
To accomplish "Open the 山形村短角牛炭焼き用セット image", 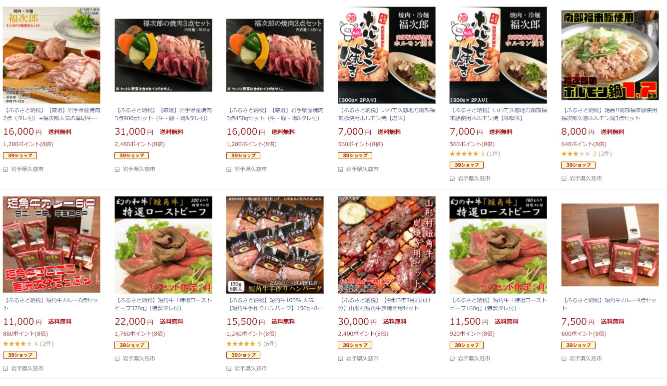I will 387,244.
